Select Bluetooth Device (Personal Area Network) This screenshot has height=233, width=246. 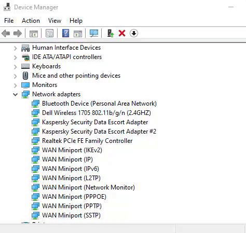99,104
